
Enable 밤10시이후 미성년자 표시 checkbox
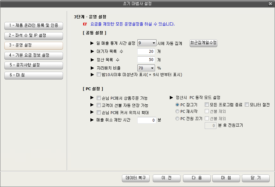click(x=99, y=74)
